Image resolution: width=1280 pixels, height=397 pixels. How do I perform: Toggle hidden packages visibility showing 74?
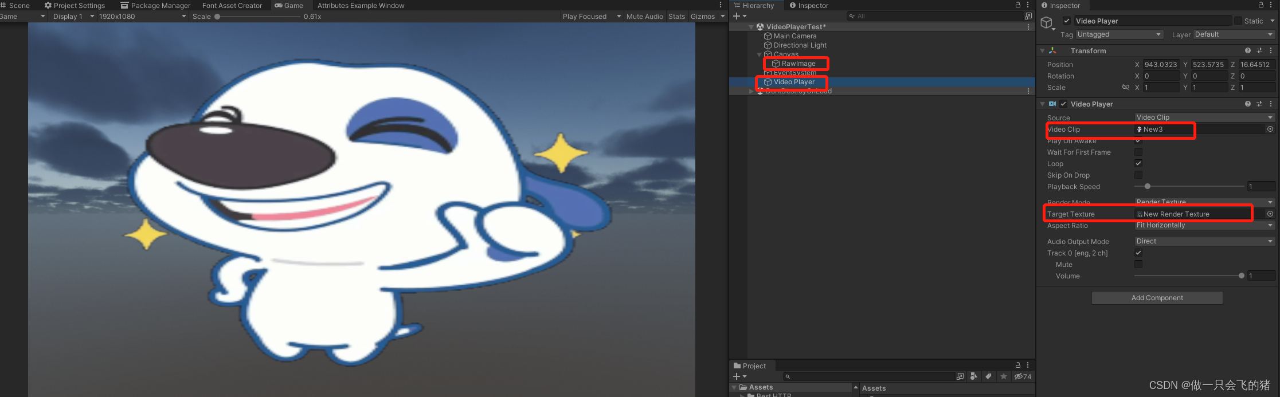coord(1023,376)
